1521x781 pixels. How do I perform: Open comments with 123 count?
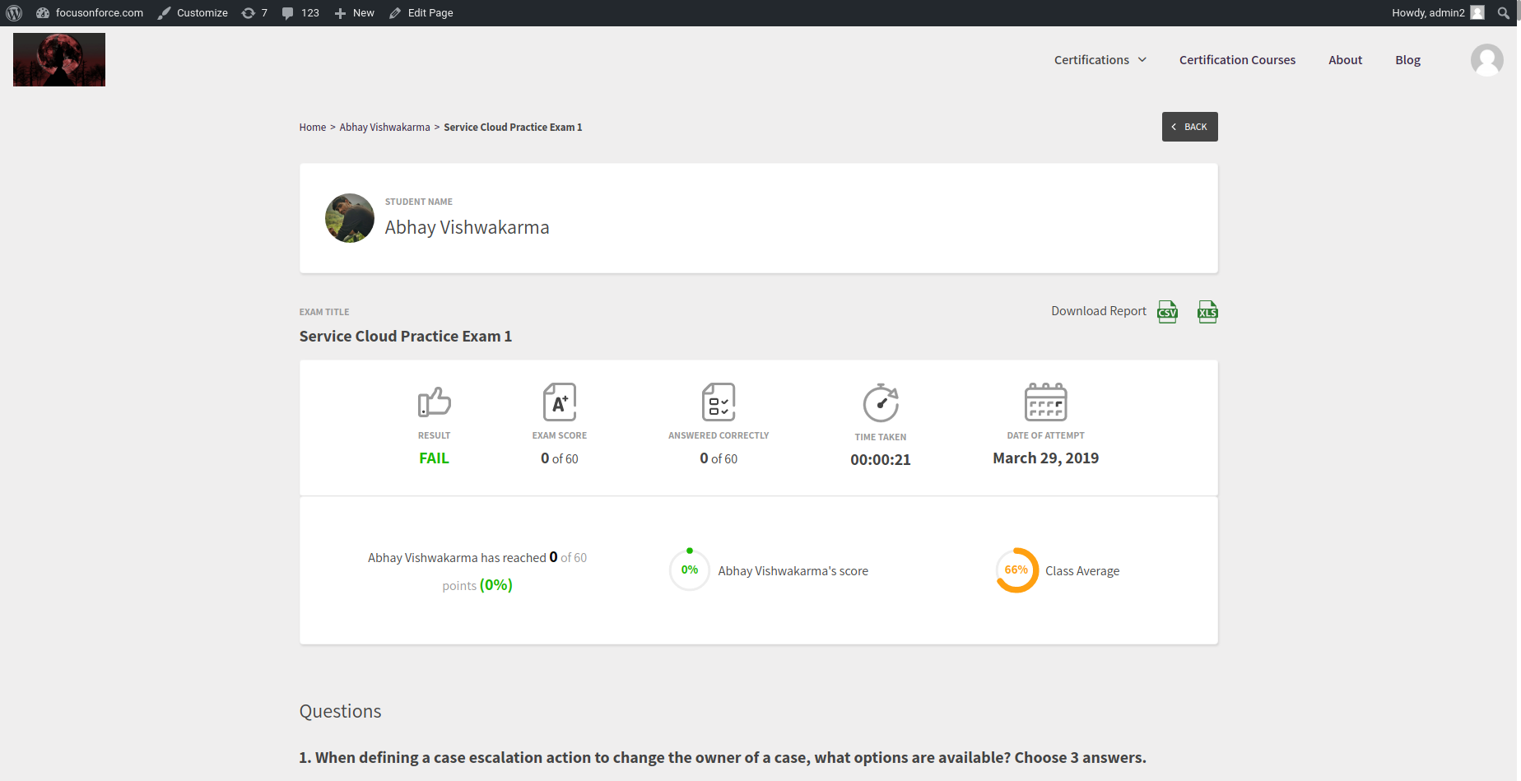click(x=300, y=13)
